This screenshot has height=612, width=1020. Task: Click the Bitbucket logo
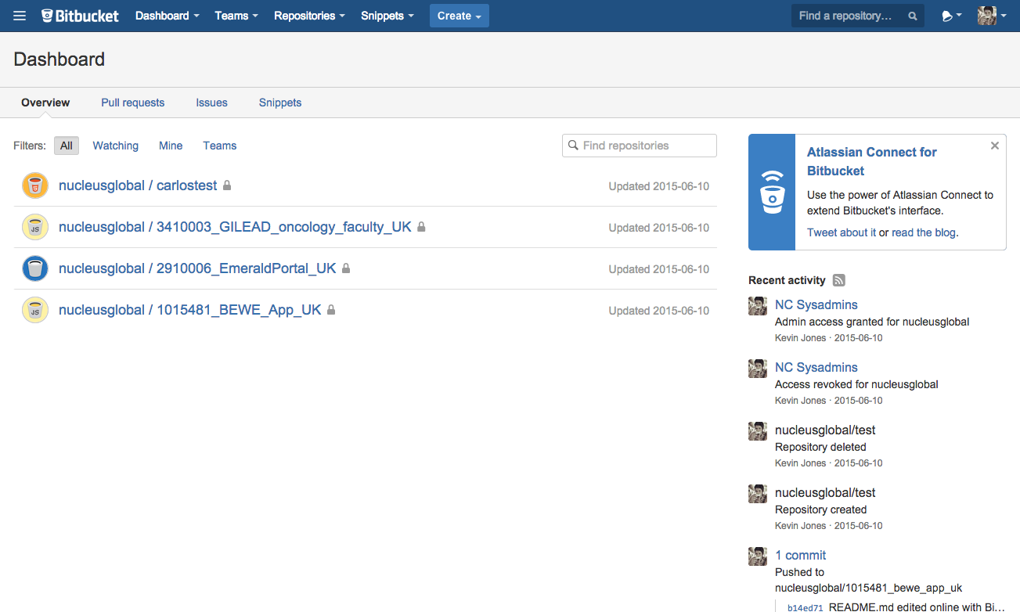click(81, 16)
